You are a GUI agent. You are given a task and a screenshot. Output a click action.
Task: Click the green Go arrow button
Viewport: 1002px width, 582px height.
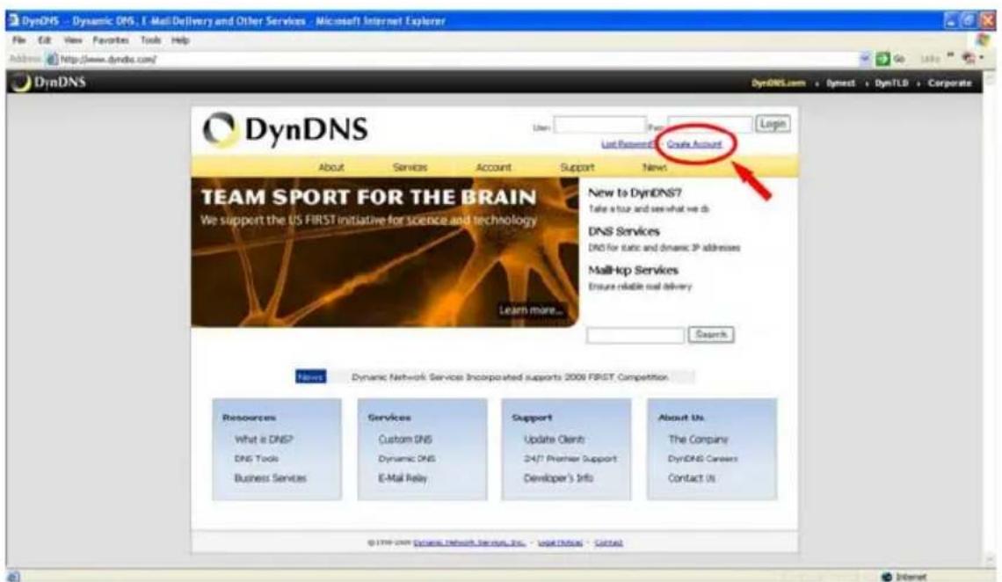pyautogui.click(x=882, y=59)
